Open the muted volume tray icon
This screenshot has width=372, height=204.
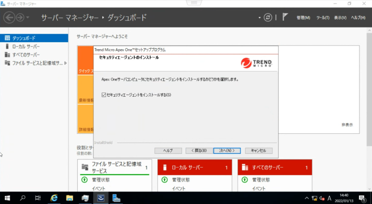point(322,198)
